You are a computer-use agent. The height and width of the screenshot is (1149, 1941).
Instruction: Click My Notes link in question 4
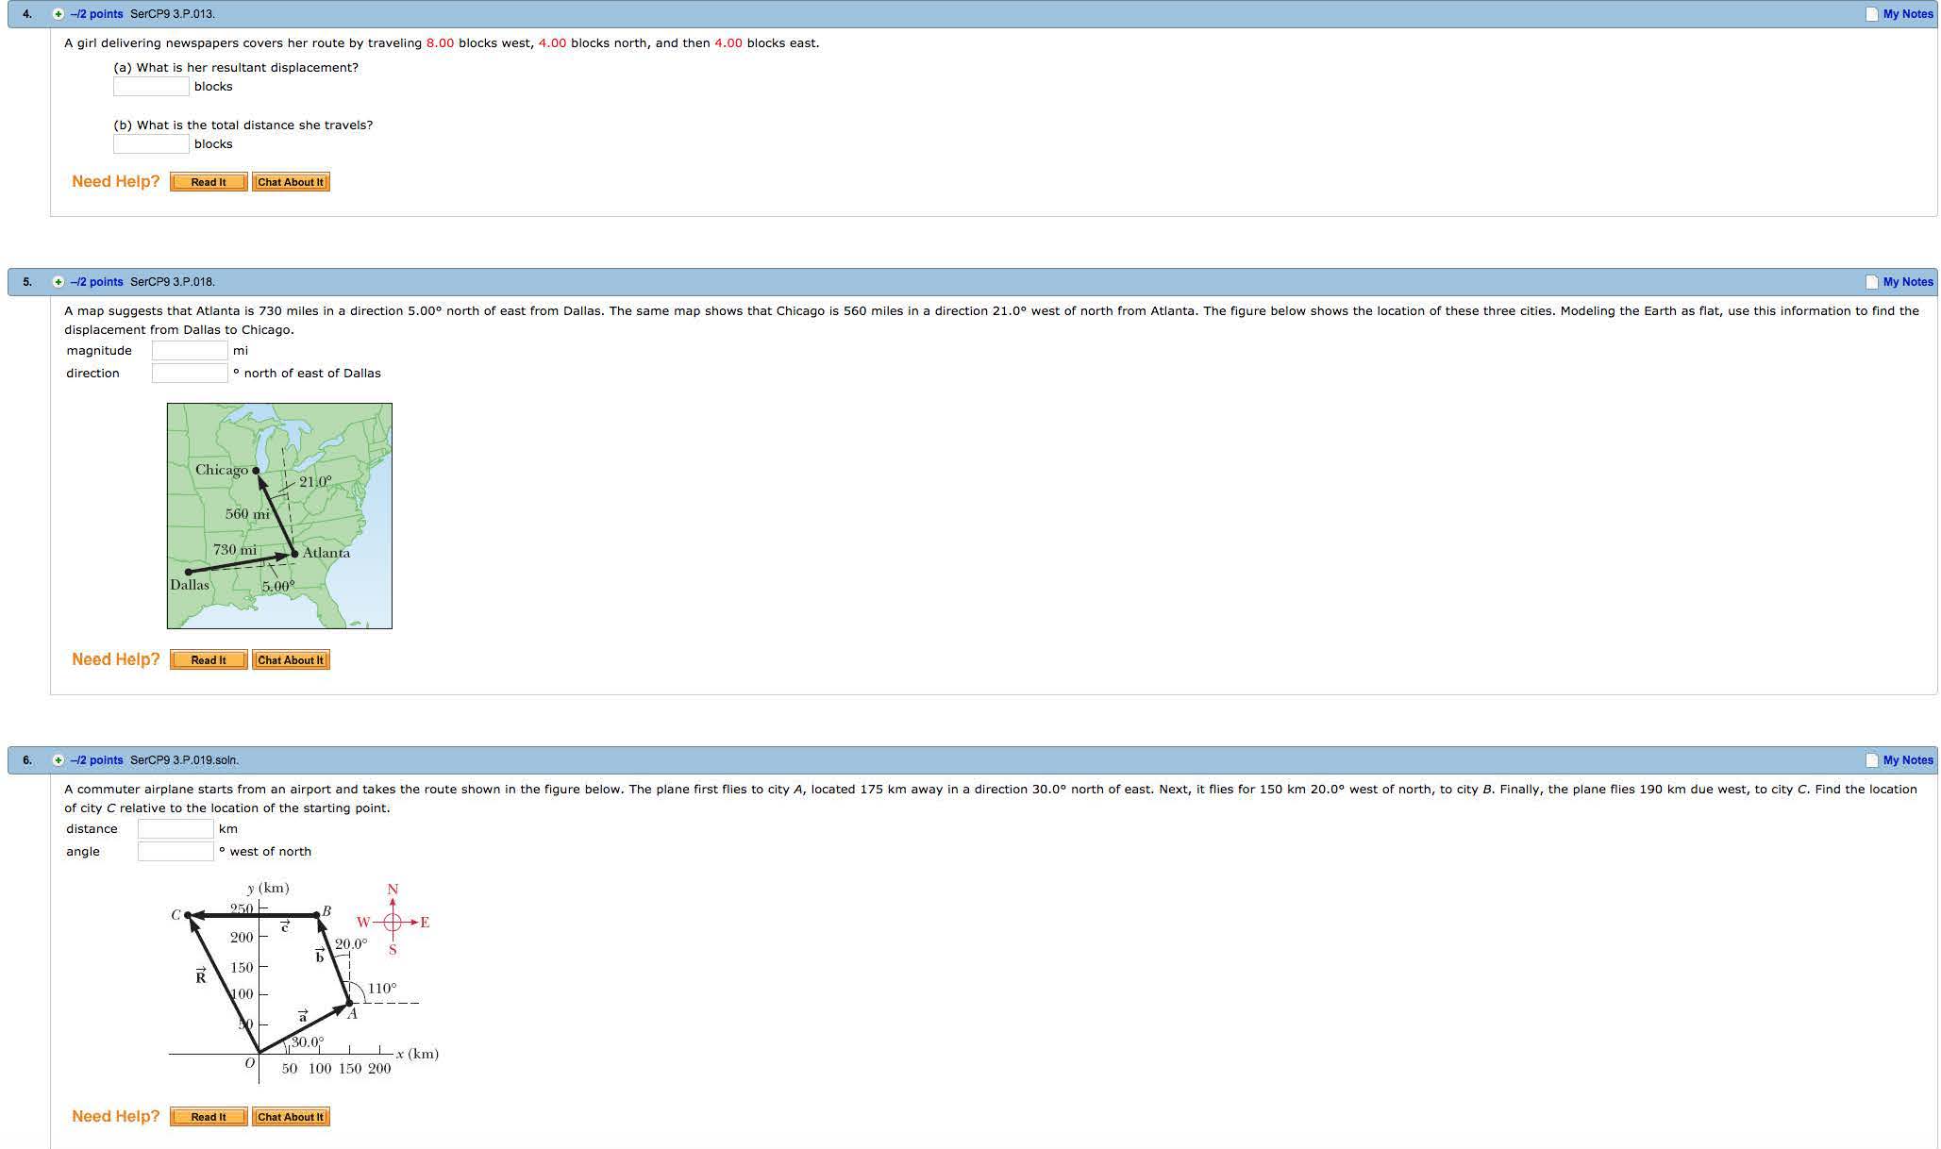(1908, 14)
